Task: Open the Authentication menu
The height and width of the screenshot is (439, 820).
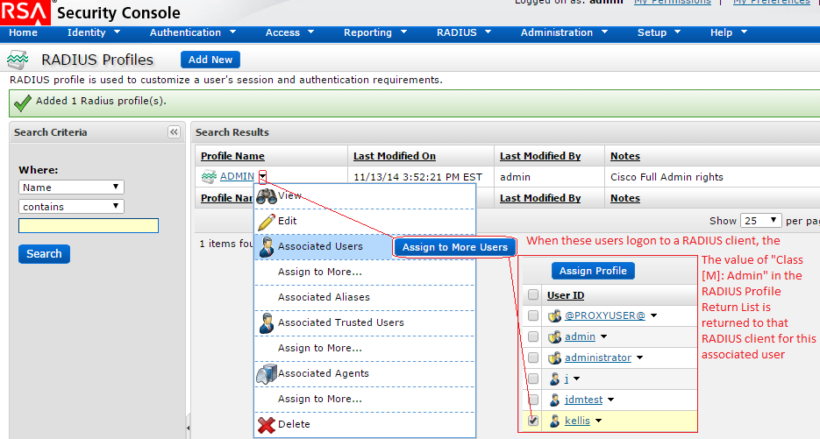Action: point(193,32)
